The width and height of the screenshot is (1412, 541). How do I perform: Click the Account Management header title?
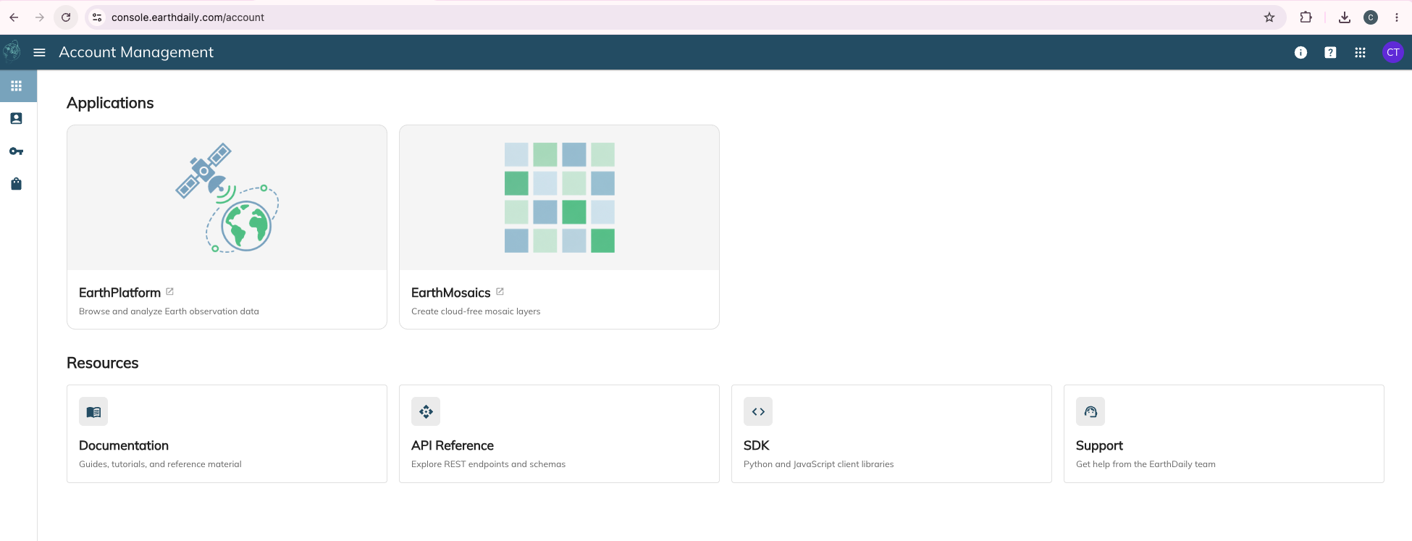pyautogui.click(x=136, y=52)
